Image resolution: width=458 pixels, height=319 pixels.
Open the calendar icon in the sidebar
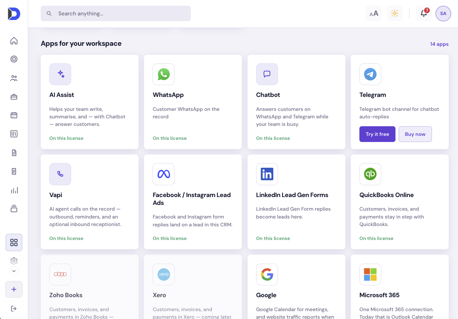(14, 115)
